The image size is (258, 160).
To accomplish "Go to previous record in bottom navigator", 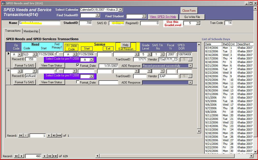I will tap(22, 156).
